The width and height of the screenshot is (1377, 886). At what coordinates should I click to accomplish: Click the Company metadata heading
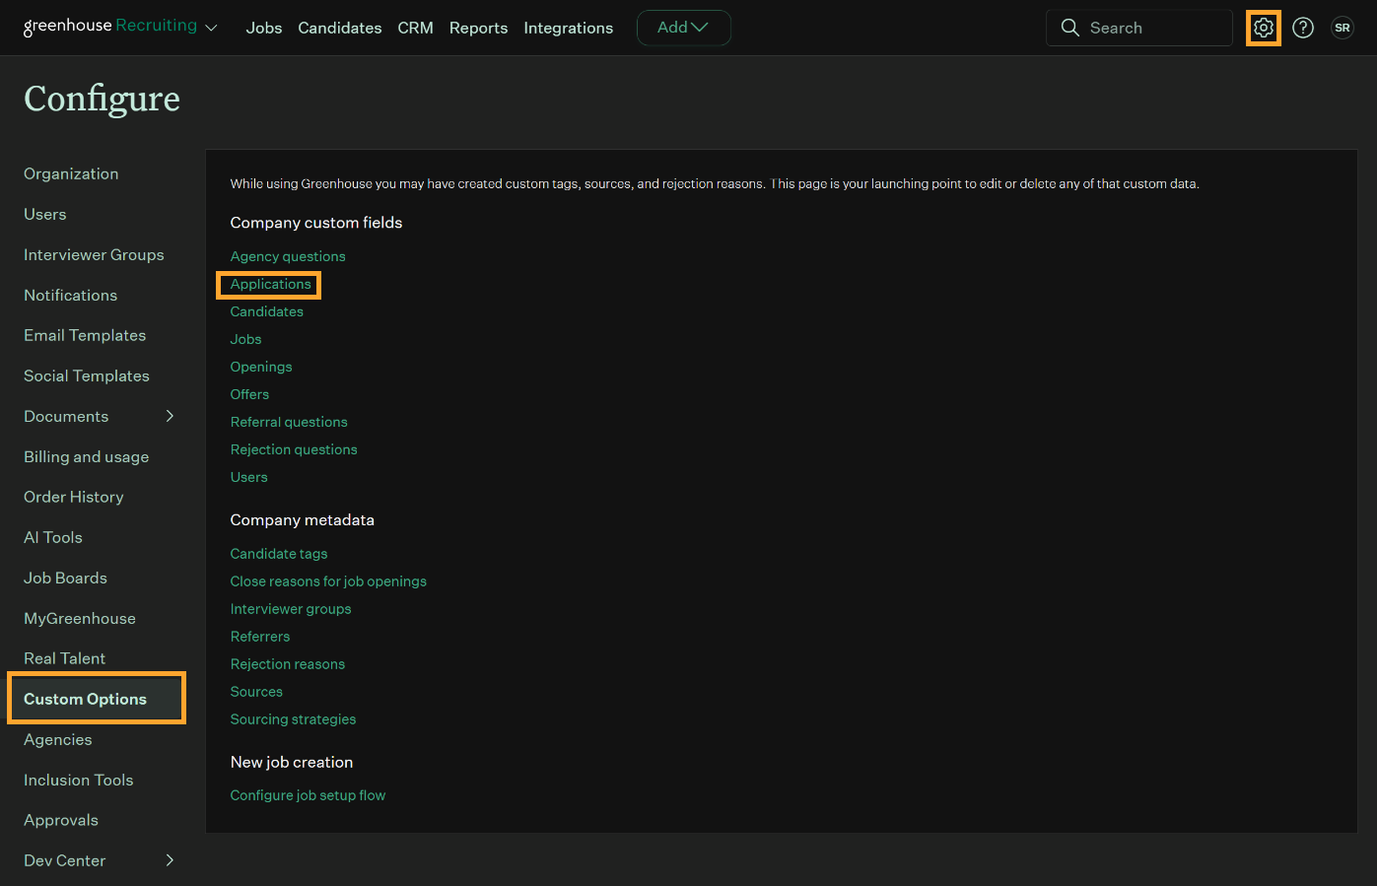[303, 520]
